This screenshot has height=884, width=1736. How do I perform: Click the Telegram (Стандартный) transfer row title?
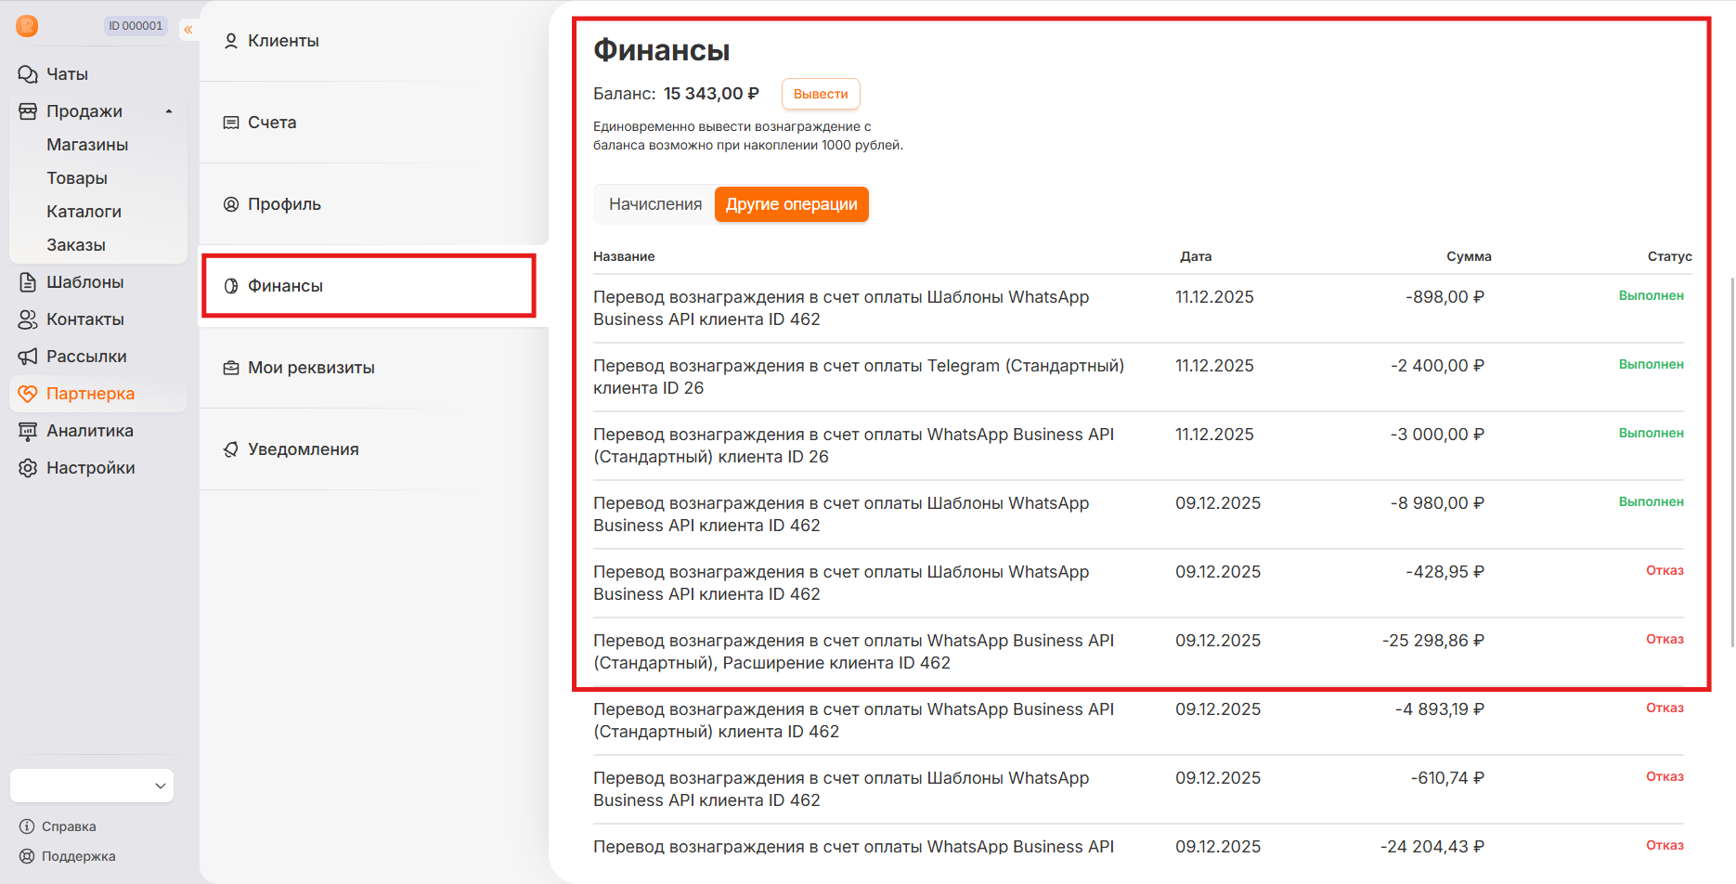pos(859,377)
